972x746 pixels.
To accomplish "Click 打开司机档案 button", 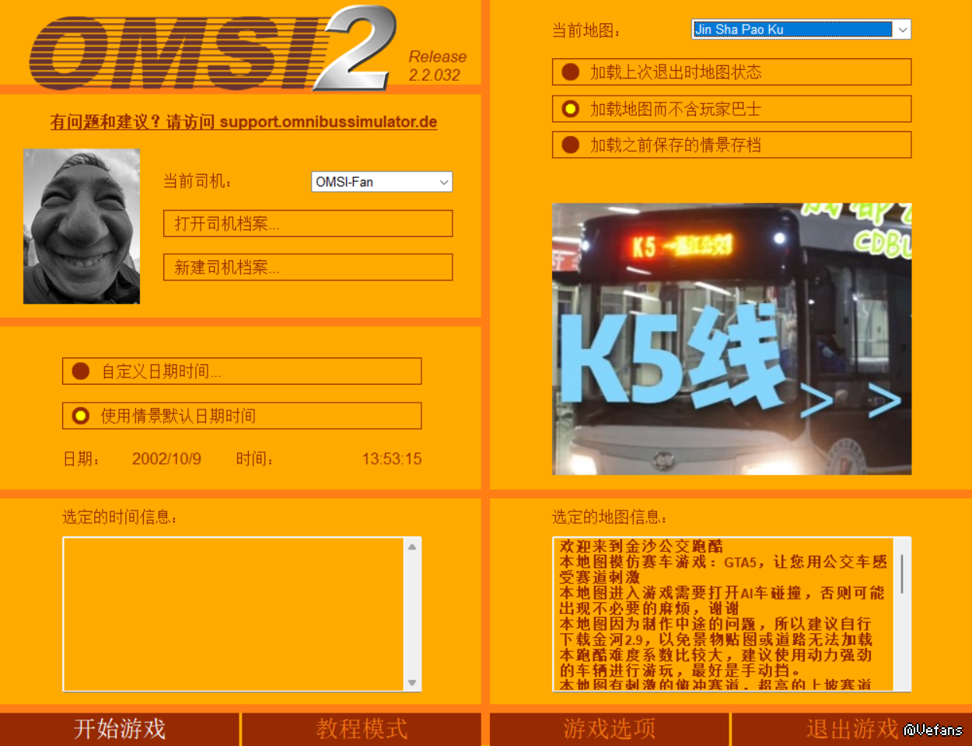I will click(x=308, y=224).
